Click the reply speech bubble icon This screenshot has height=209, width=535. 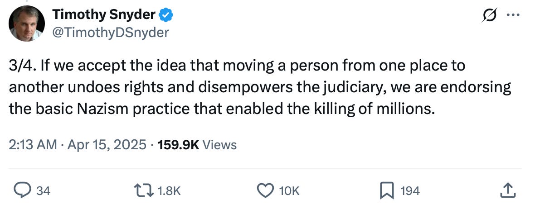23,190
